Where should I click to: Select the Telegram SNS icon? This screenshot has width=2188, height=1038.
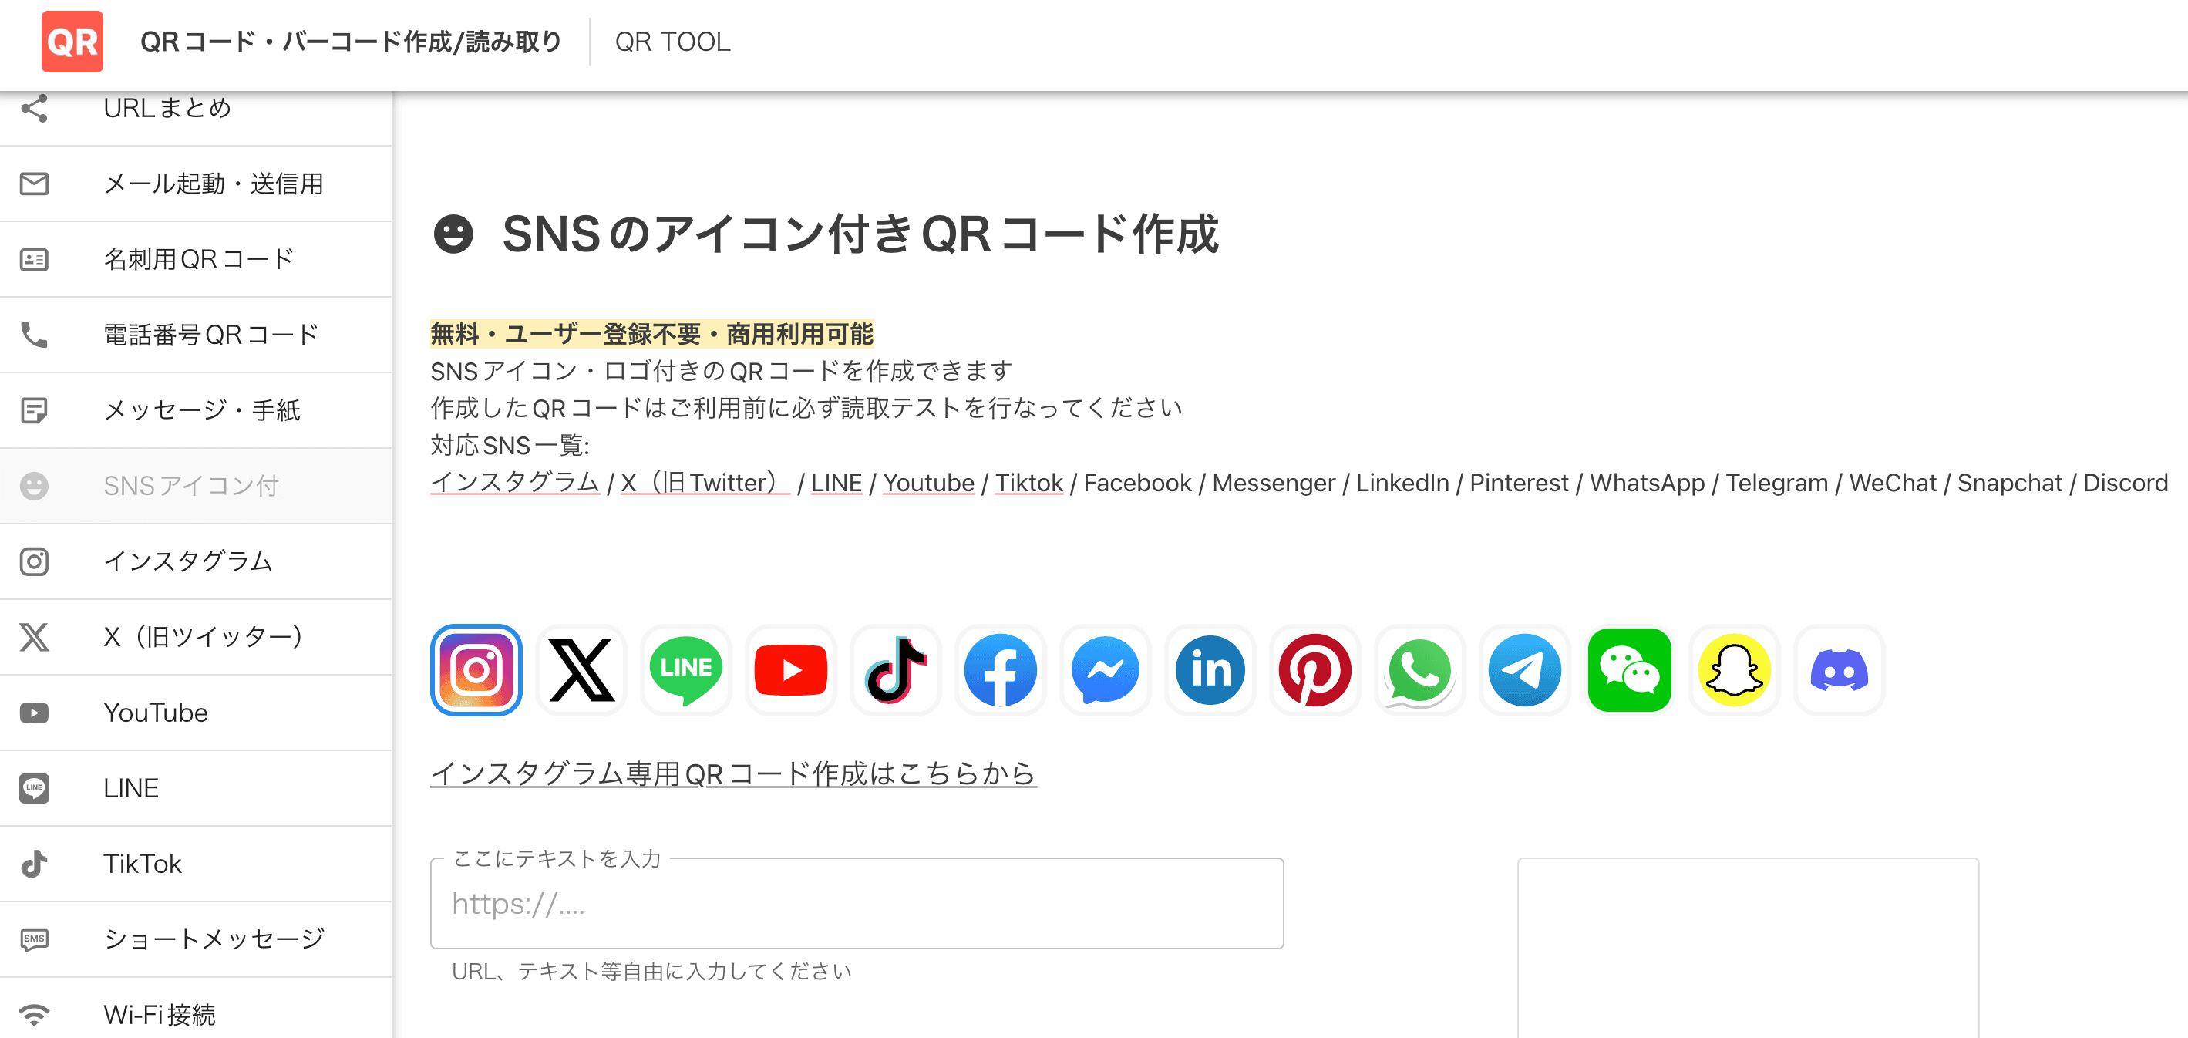pyautogui.click(x=1523, y=669)
